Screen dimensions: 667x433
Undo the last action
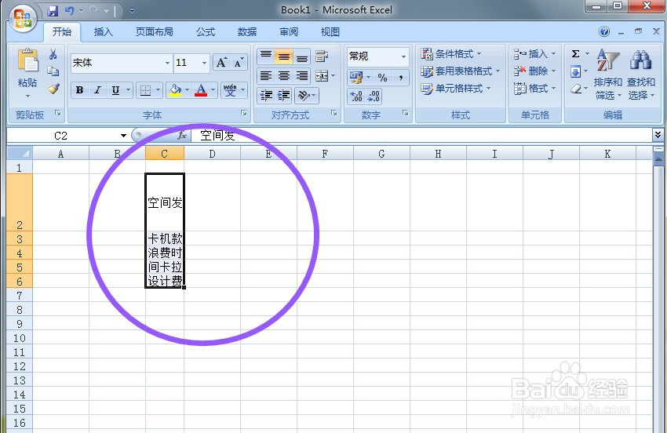[70, 11]
